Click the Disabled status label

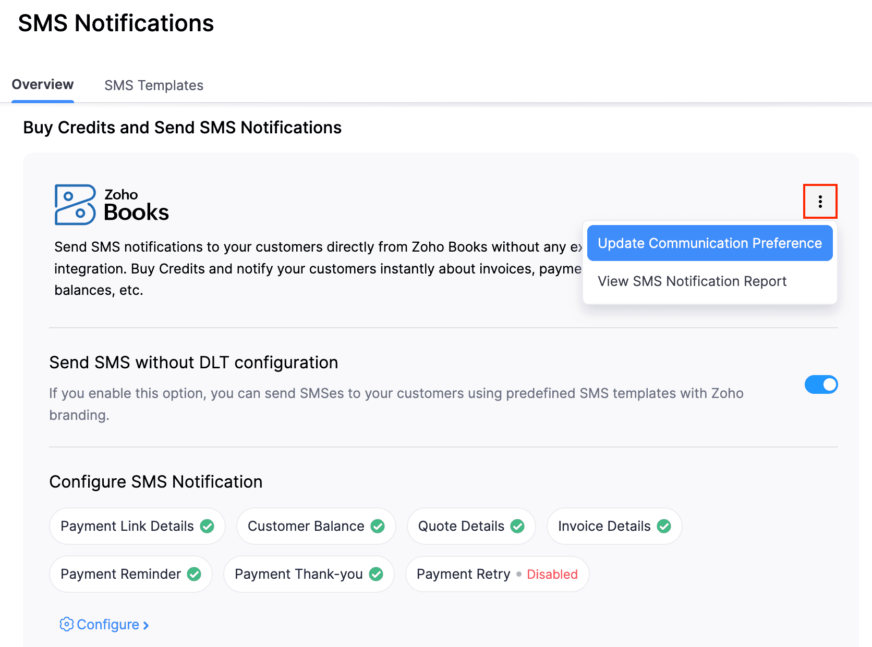point(552,574)
